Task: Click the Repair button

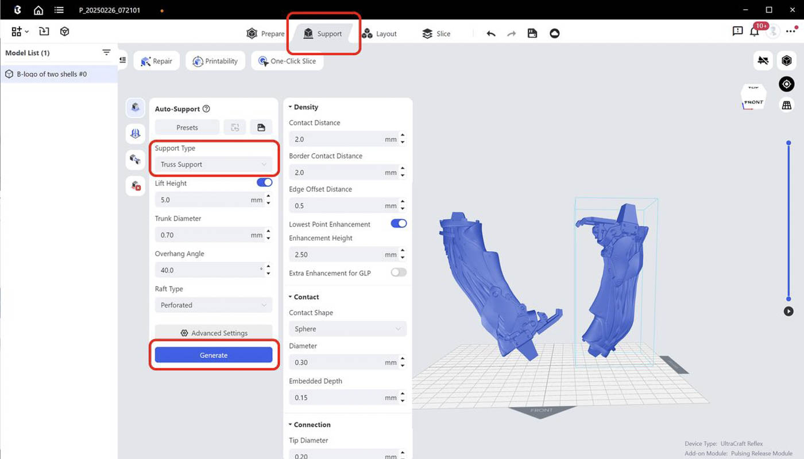Action: 157,61
